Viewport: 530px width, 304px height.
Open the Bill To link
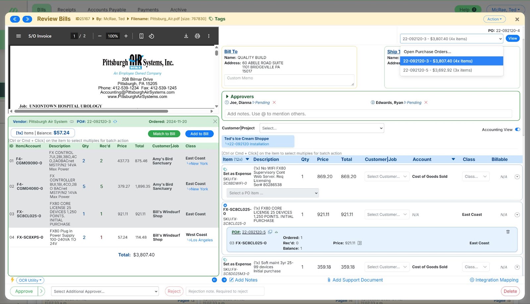[231, 52]
